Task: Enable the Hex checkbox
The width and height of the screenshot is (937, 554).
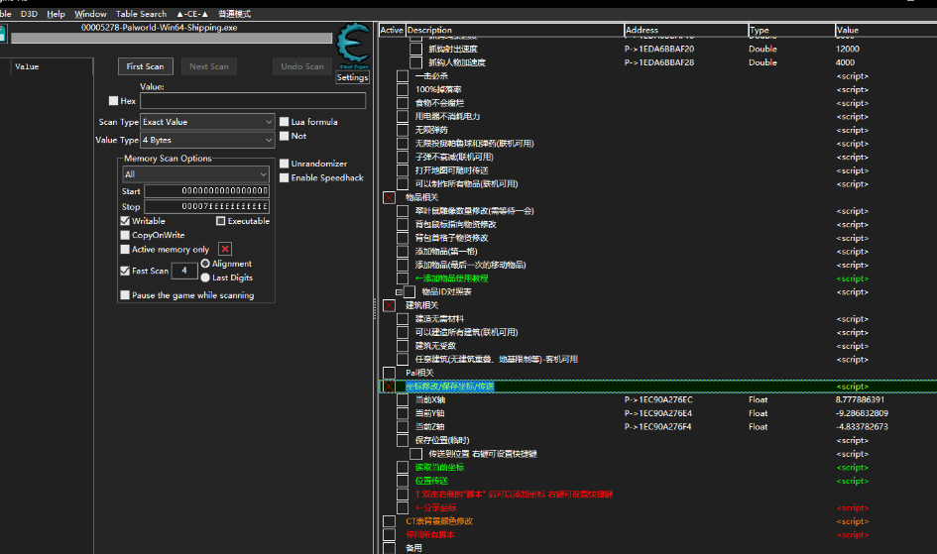Action: tap(113, 101)
